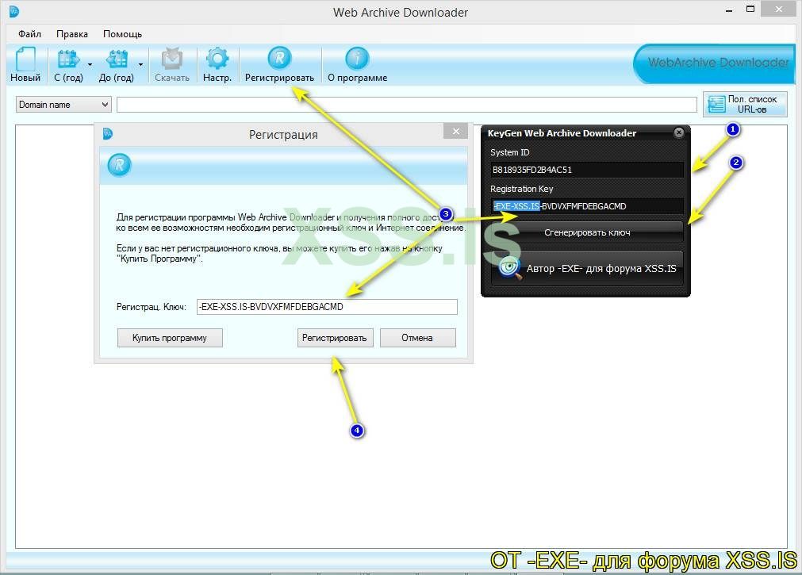Click the Купить программу button
Image resolution: width=802 pixels, height=575 pixels.
click(x=170, y=338)
